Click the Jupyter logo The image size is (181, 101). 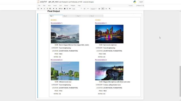[x=42, y=2]
